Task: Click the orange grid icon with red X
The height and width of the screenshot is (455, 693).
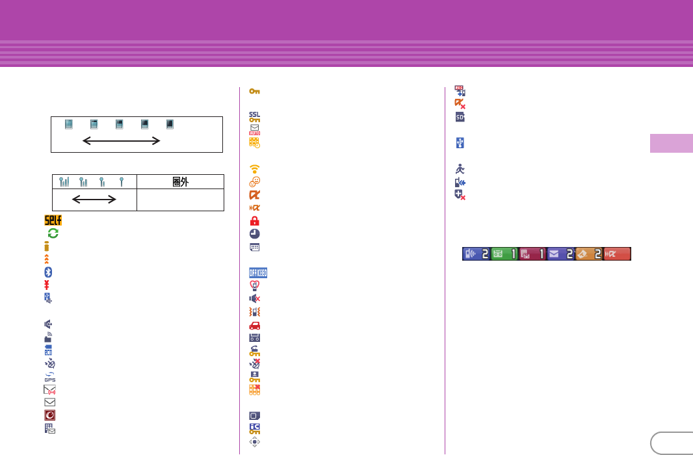Action: pyautogui.click(x=255, y=389)
